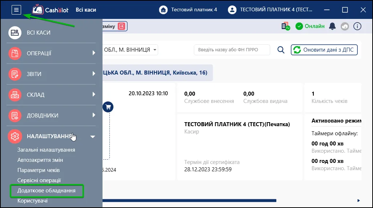The width and height of the screenshot is (373, 208).
Task: Expand the ДОВІДНИКИ submenu arrow
Action: (94, 115)
